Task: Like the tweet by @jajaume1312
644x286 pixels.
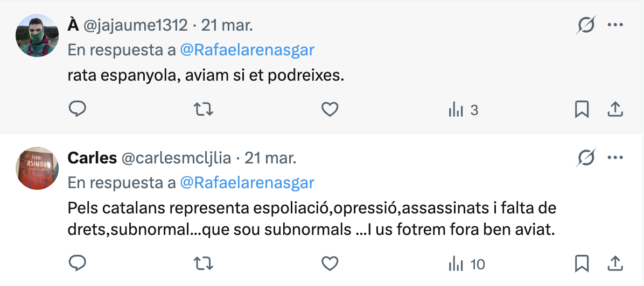Action: (330, 110)
